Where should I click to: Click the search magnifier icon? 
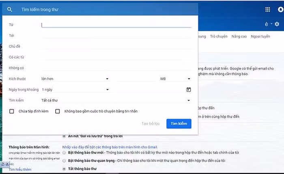click(x=10, y=9)
